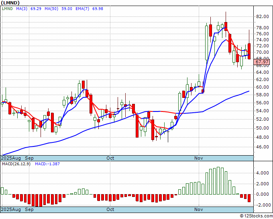Click the 60.00 price axis label
The width and height of the screenshot is (273, 219).
pyautogui.click(x=263, y=87)
